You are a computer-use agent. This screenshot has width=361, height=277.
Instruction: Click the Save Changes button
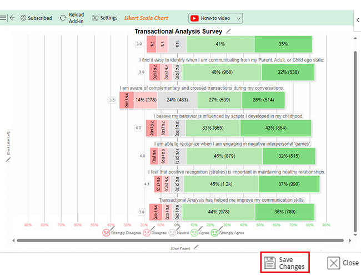click(285, 263)
